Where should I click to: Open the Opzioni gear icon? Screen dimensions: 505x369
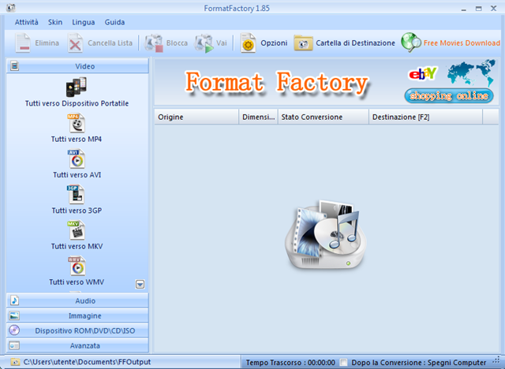pos(248,43)
